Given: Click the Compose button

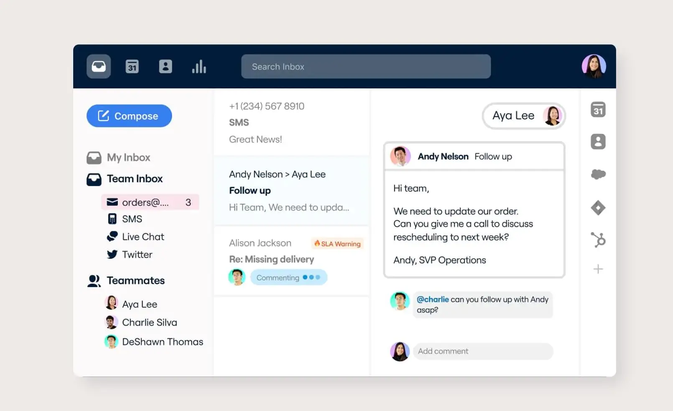Looking at the screenshot, I should [x=129, y=116].
